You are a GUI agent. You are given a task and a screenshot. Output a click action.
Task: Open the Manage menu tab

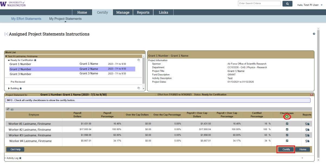point(123,12)
